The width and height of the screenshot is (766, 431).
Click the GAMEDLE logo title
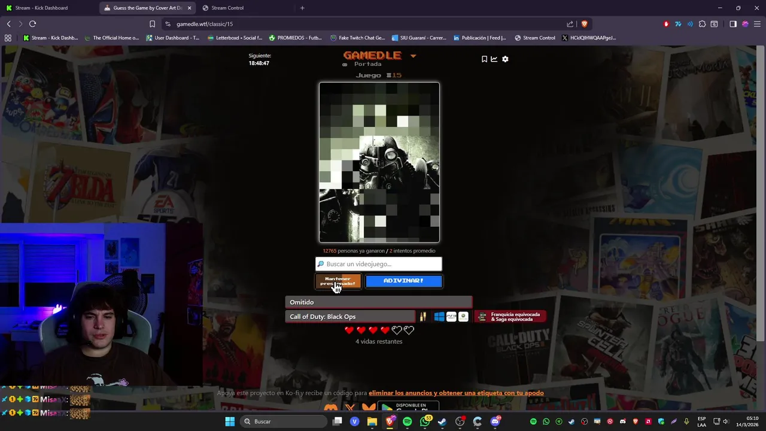(372, 56)
